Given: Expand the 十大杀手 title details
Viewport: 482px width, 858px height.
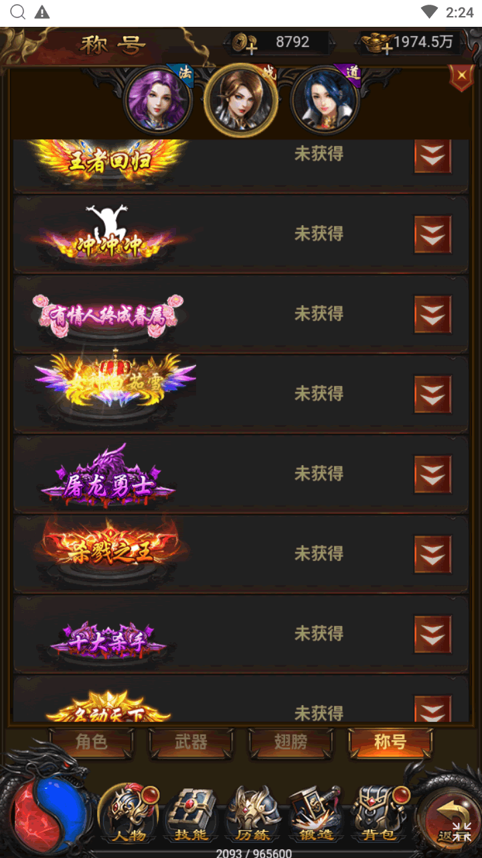Looking at the screenshot, I should click(432, 634).
